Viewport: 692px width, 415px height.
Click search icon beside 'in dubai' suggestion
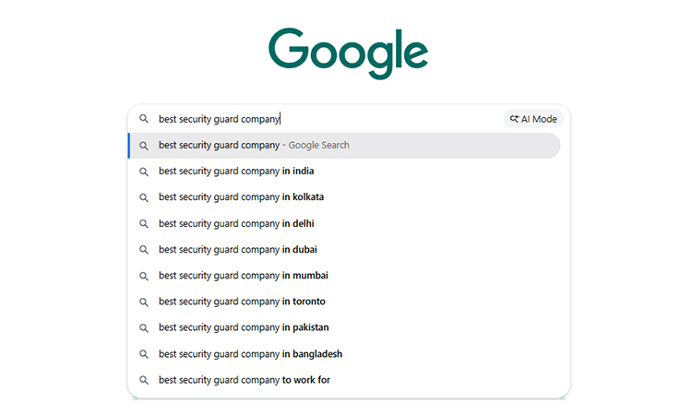pos(144,250)
